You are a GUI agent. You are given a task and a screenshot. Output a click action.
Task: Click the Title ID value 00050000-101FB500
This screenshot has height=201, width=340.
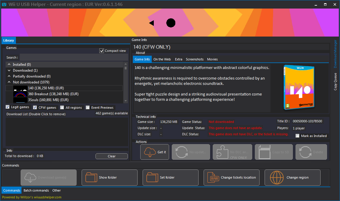click(x=308, y=121)
